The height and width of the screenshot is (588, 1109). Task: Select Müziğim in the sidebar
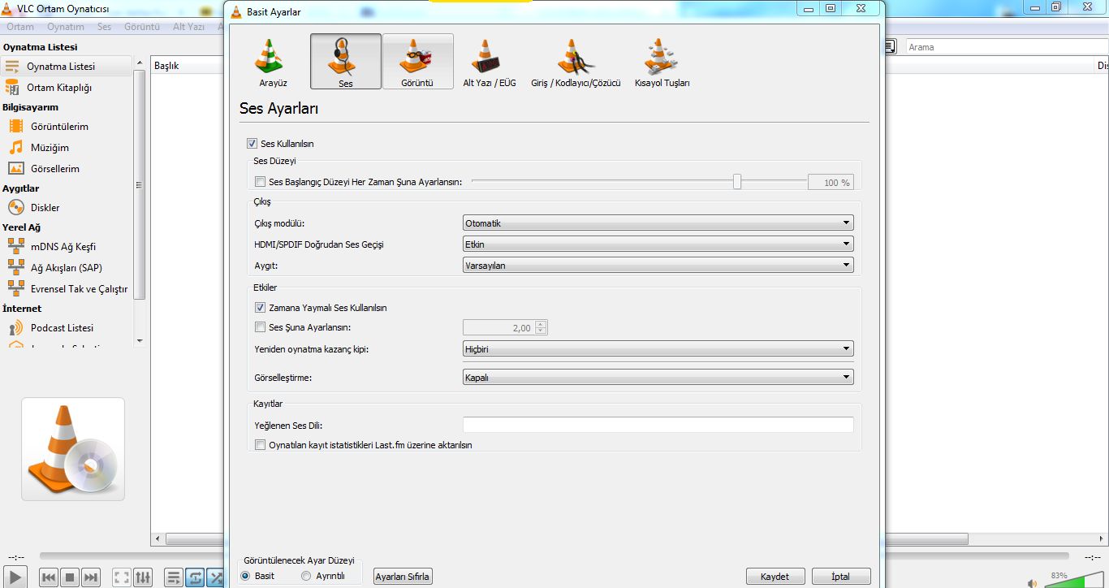tap(50, 148)
